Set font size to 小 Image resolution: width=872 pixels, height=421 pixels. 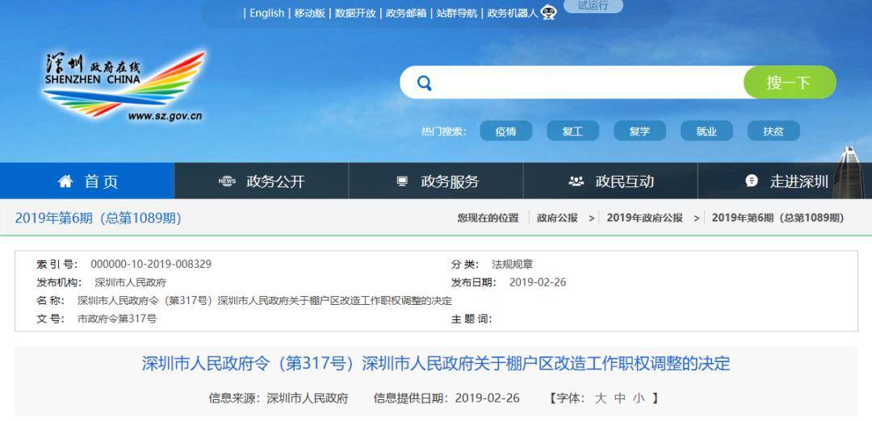click(x=639, y=398)
